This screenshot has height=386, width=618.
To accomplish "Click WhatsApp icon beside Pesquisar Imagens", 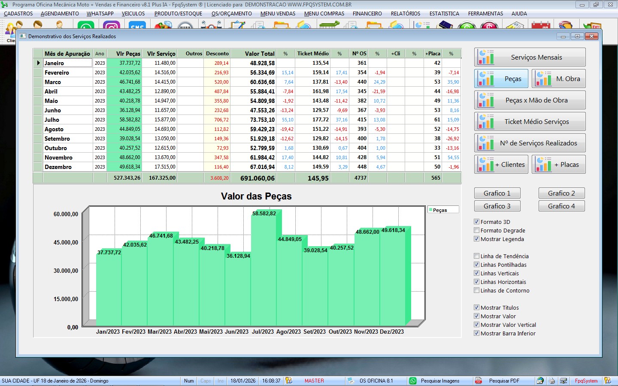I will (413, 381).
